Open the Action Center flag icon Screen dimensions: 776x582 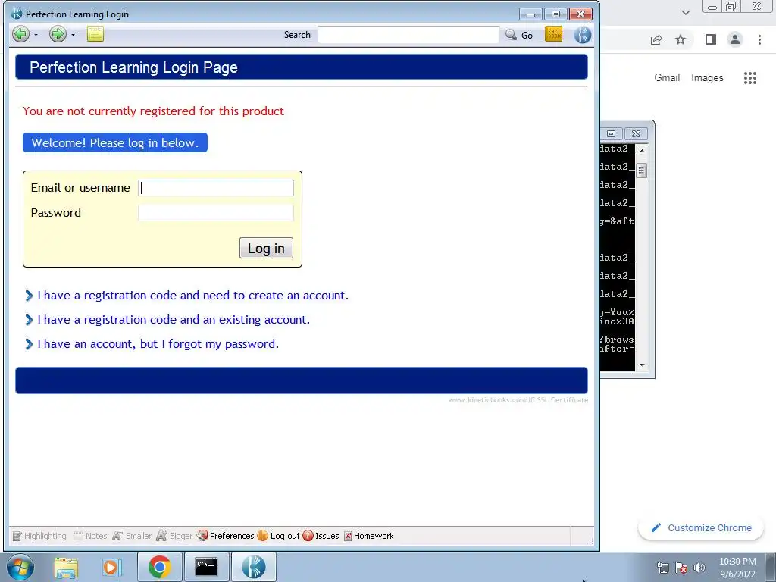point(681,568)
